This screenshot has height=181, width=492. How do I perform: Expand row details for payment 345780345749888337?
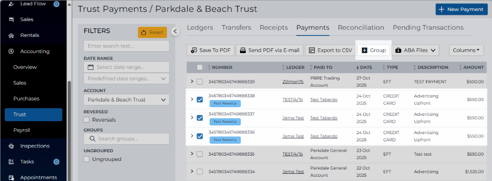[192, 117]
